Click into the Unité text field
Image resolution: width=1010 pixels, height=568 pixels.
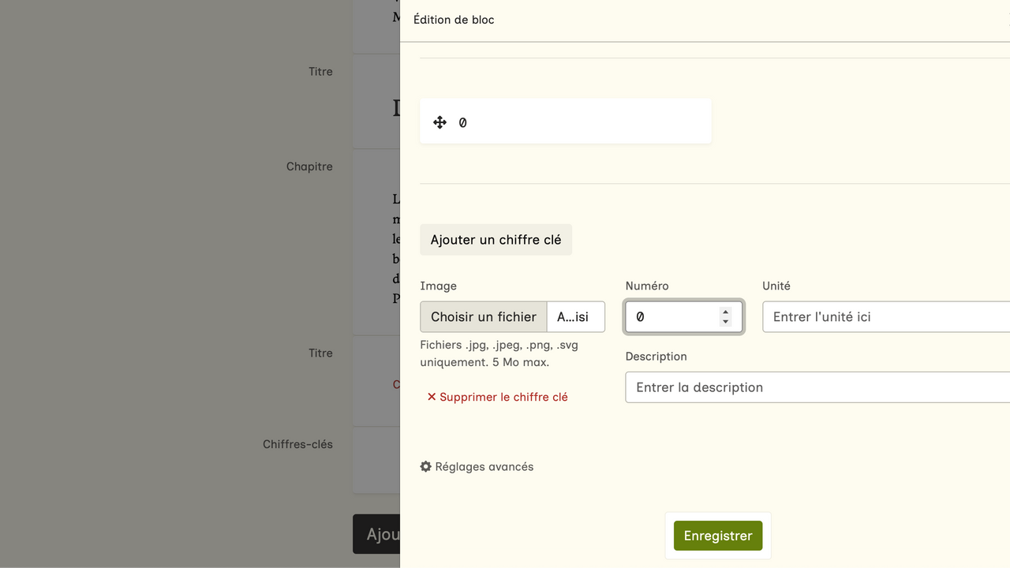click(x=884, y=317)
